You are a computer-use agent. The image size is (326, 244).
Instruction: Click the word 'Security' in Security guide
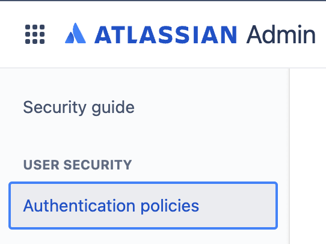(55, 108)
